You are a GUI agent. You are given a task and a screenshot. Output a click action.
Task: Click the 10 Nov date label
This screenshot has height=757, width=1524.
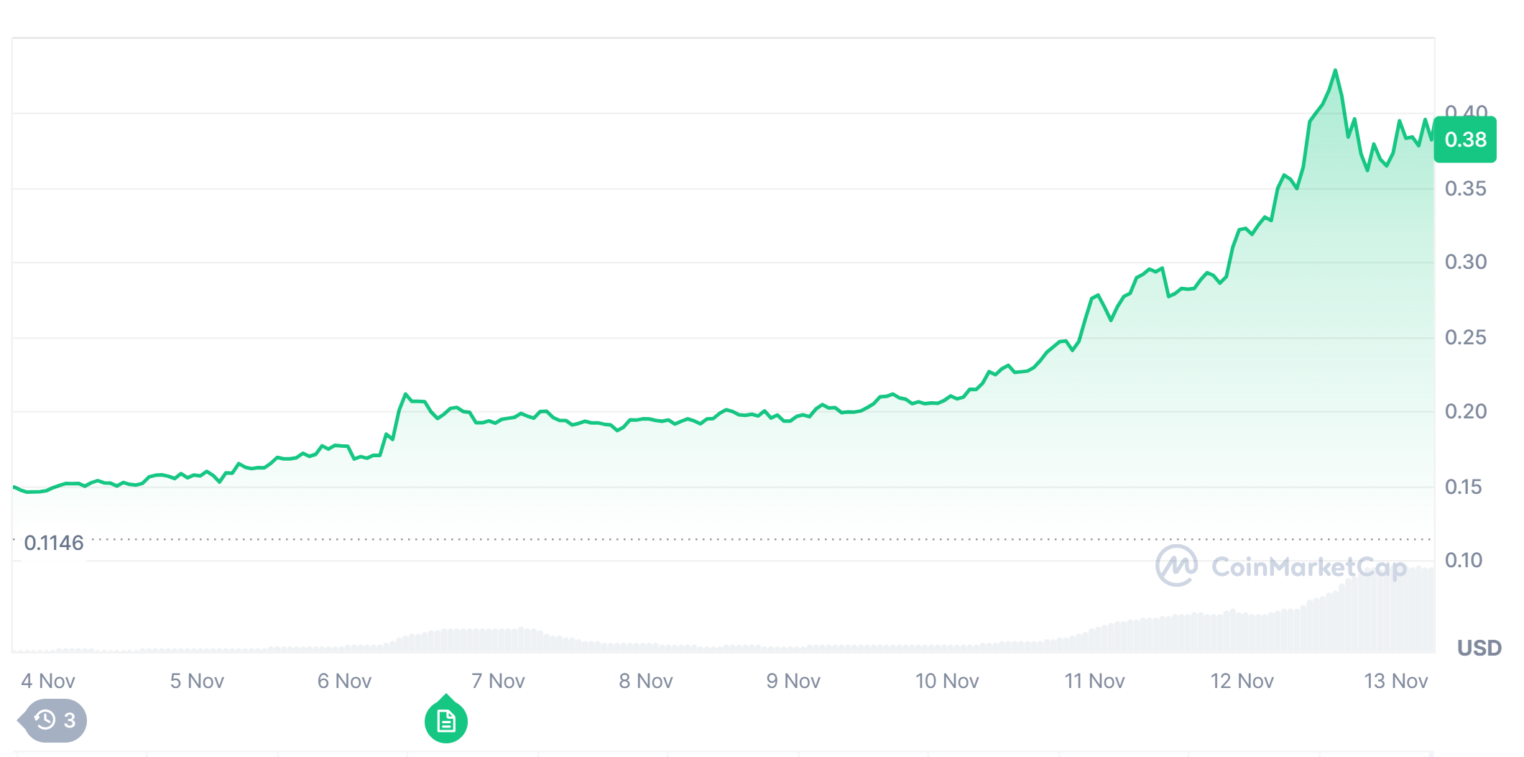(947, 681)
